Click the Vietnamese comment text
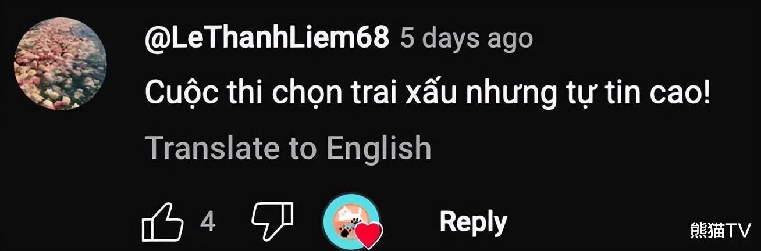This screenshot has width=761, height=251. click(x=428, y=94)
